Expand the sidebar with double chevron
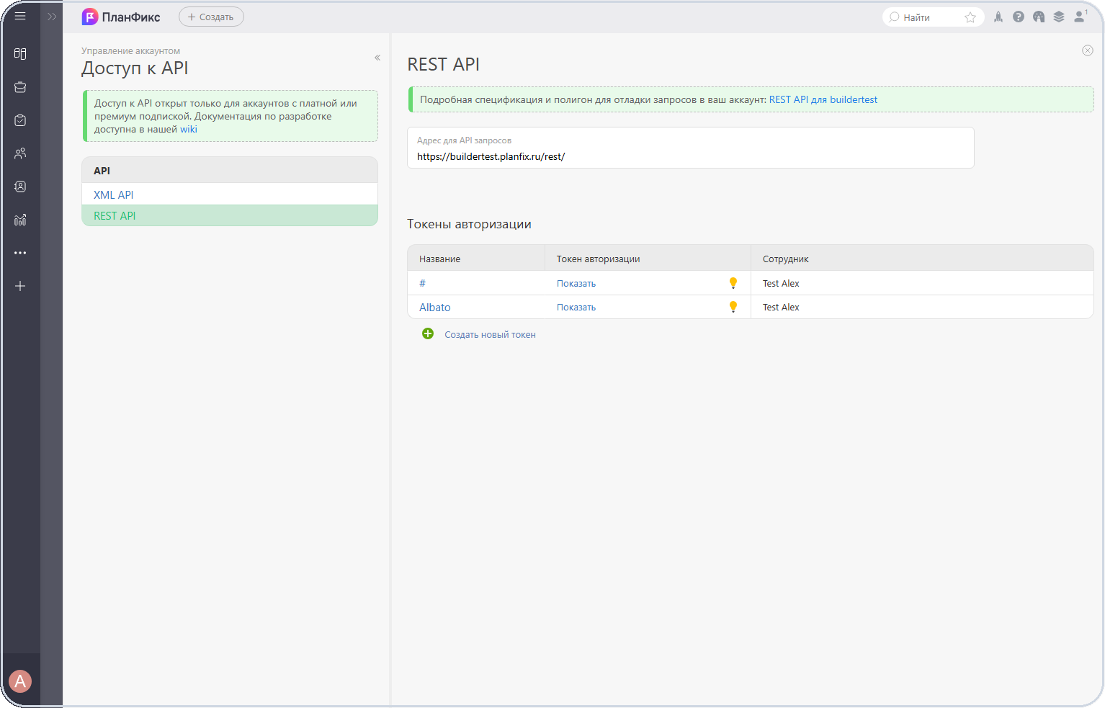Image resolution: width=1105 pixels, height=708 pixels. pos(52,17)
